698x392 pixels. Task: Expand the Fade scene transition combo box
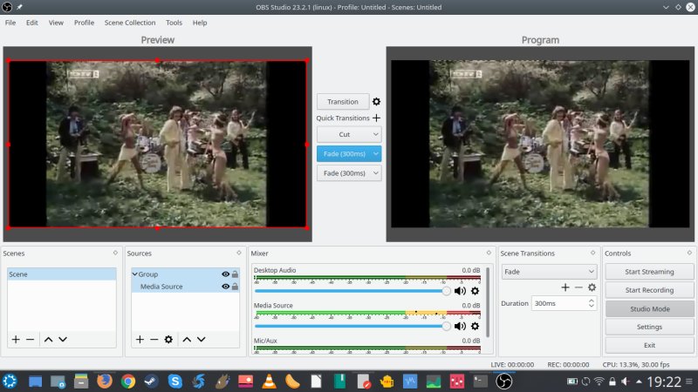coord(548,271)
